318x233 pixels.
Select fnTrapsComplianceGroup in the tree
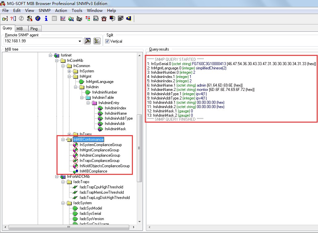point(99,161)
